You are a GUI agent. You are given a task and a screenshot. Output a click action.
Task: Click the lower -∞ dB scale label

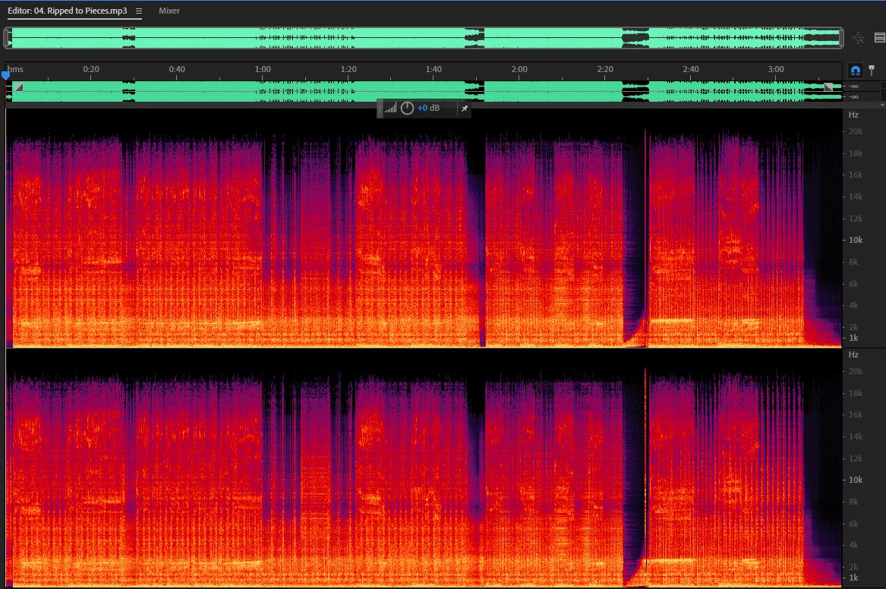click(x=854, y=96)
